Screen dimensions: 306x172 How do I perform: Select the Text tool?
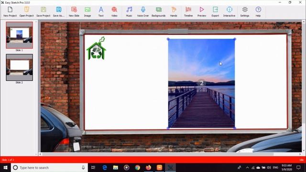pos(101,11)
